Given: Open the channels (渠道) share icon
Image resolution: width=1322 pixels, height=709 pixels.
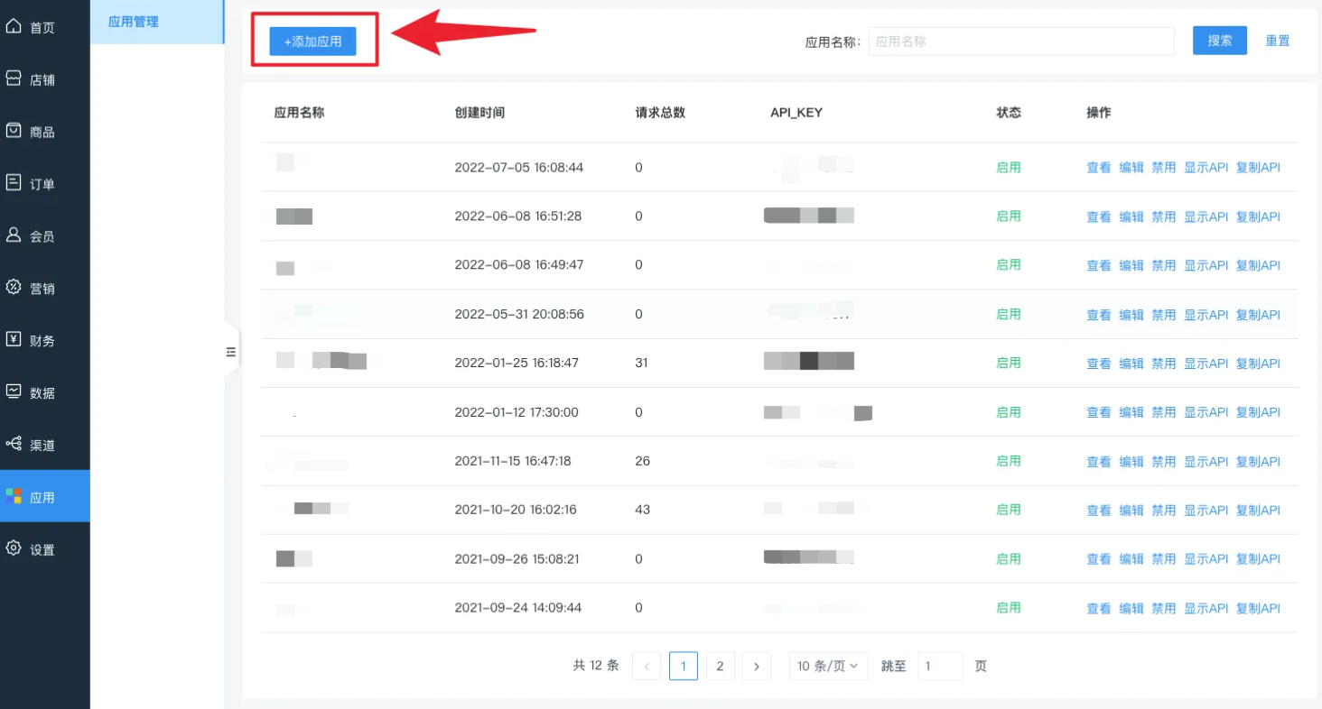Looking at the screenshot, I should pyautogui.click(x=14, y=445).
